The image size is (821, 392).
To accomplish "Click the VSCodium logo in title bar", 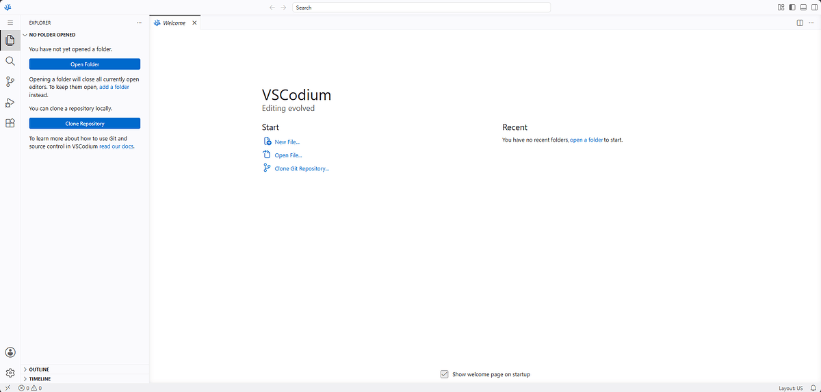I will click(x=8, y=8).
